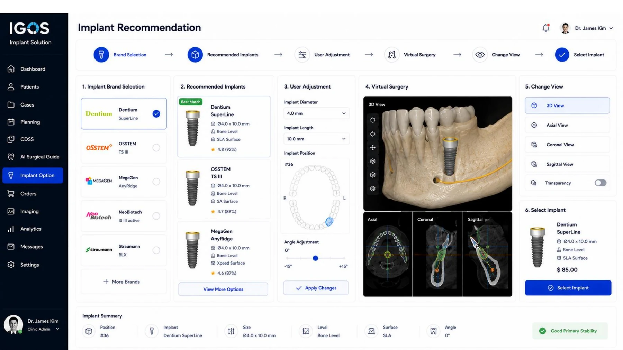
Task: Click the More Brands button
Action: tap(124, 282)
